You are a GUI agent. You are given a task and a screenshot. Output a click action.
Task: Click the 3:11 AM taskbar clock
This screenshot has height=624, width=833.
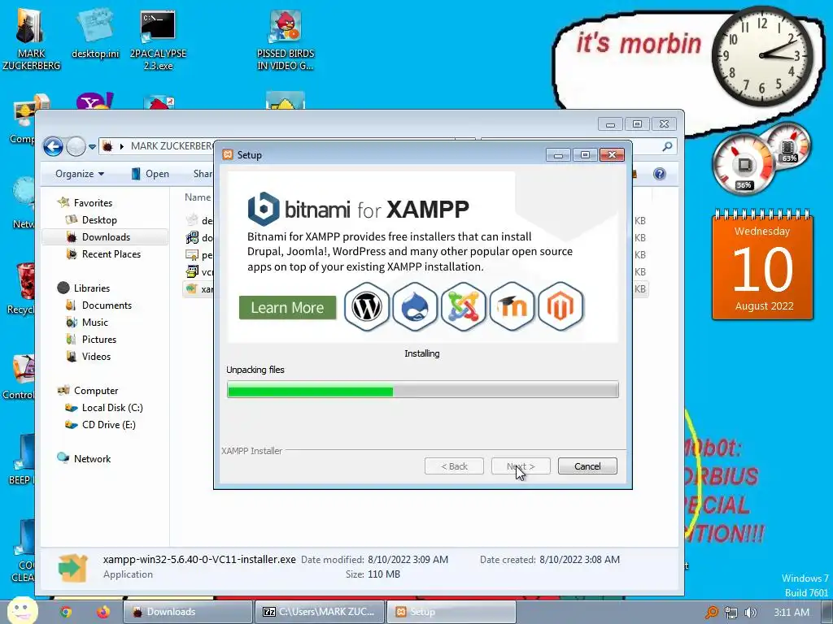pyautogui.click(x=792, y=613)
